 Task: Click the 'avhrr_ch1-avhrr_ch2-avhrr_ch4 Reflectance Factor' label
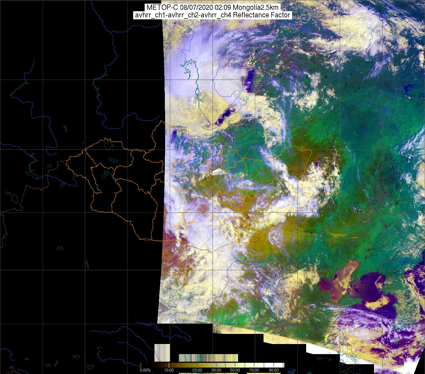212,15
